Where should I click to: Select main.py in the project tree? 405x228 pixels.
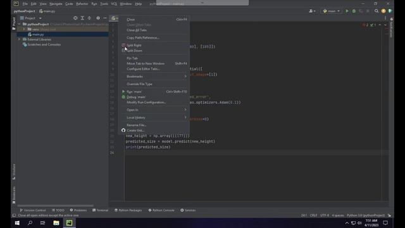tap(38, 34)
